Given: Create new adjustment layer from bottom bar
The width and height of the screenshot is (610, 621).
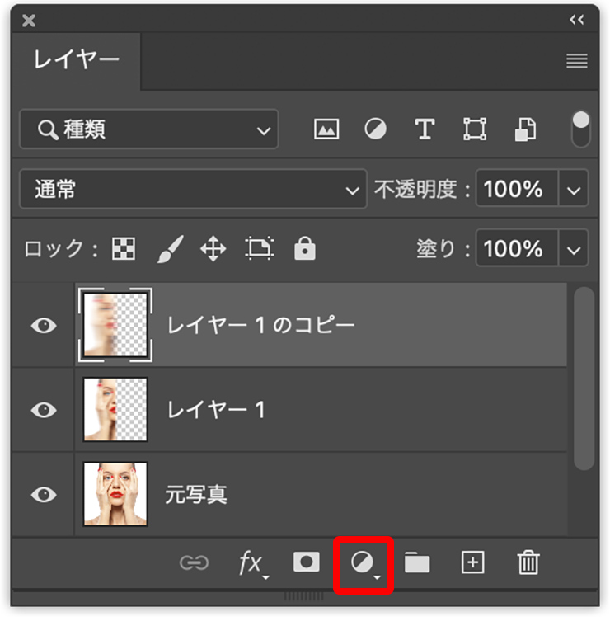Looking at the screenshot, I should click(x=364, y=563).
